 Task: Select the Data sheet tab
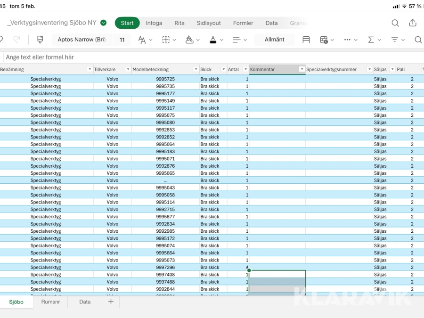(x=85, y=302)
